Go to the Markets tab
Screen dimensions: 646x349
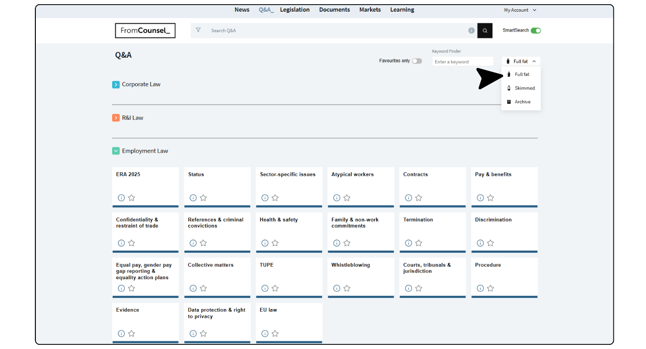point(370,10)
